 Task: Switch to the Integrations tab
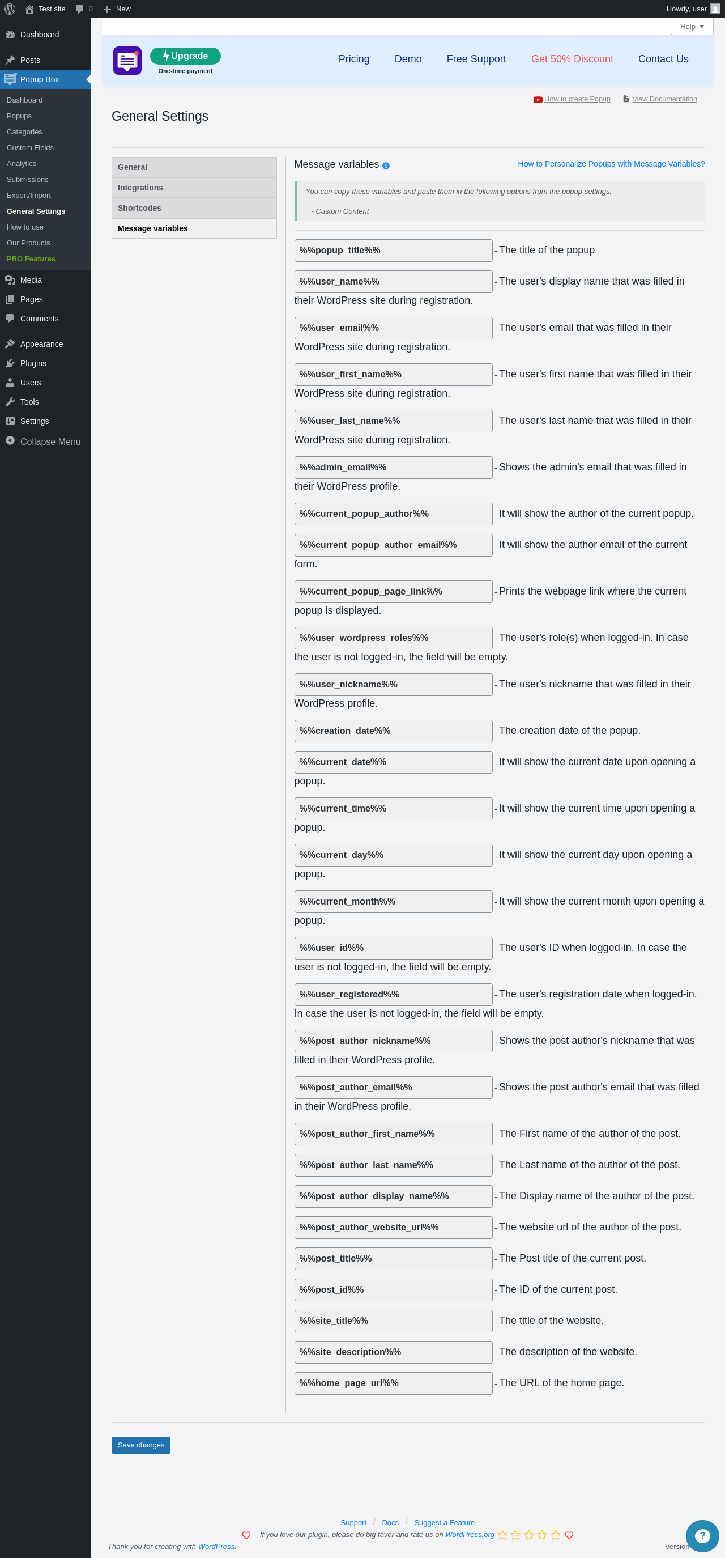coord(194,188)
